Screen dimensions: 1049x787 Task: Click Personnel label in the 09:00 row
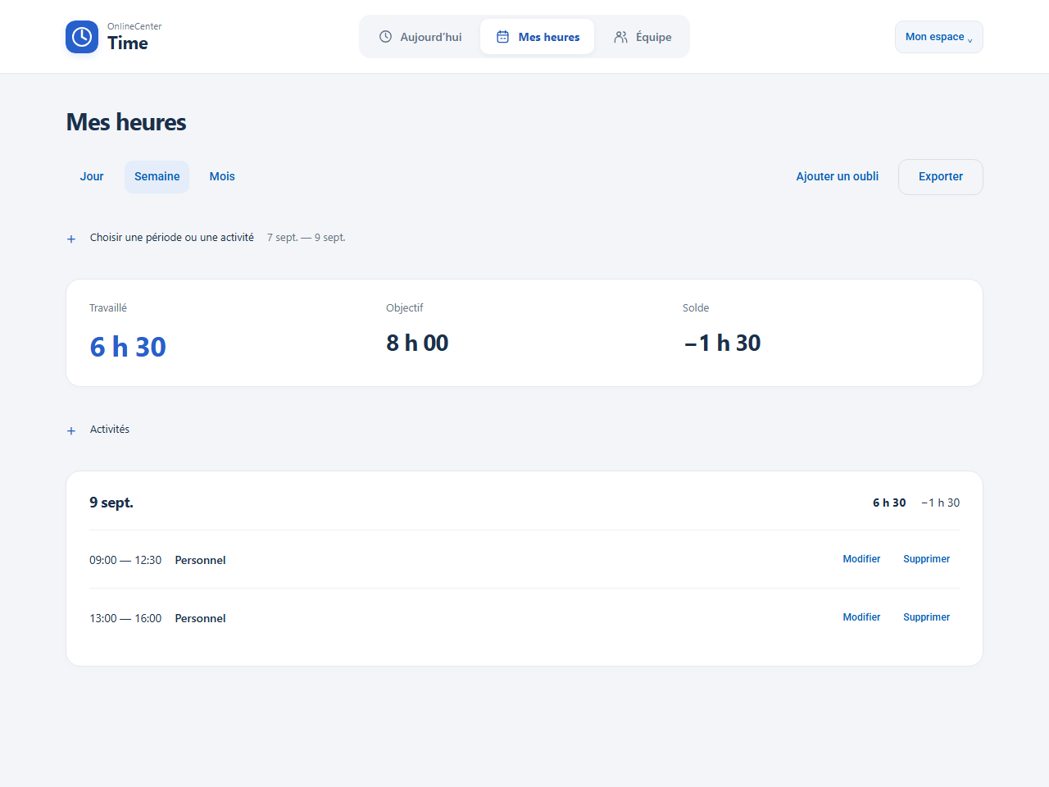[200, 560]
